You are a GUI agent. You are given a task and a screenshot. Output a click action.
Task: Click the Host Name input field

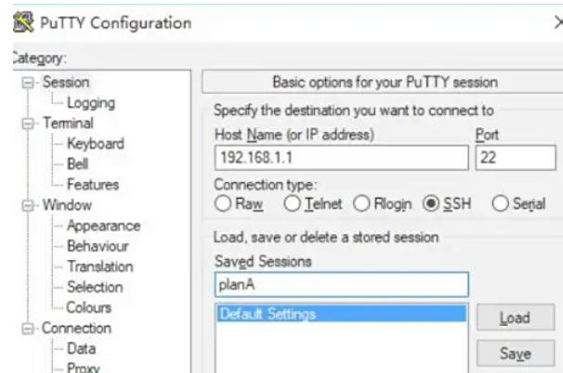coord(341,158)
